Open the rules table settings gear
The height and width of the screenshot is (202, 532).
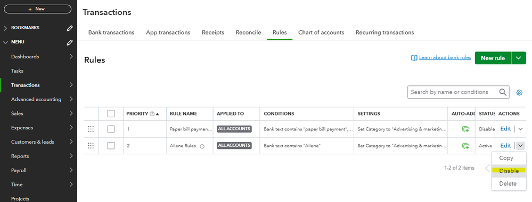coord(519,92)
